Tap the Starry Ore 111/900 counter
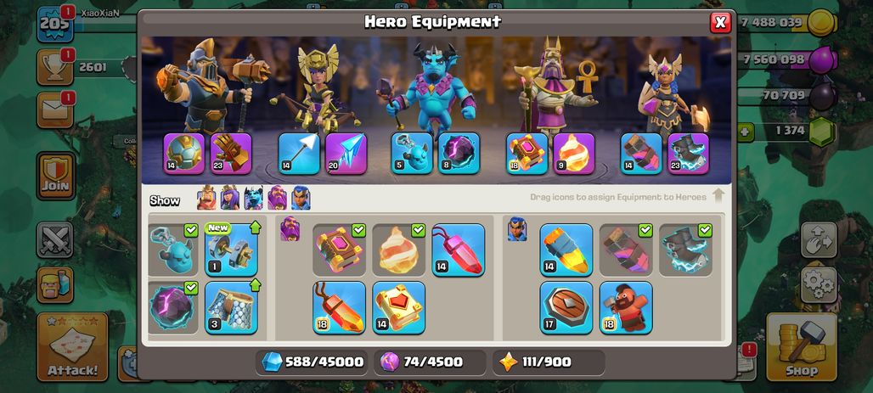873x393 pixels. 549,362
